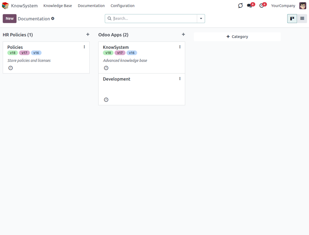Image resolution: width=309 pixels, height=235 pixels.
Task: Open the KnowSystem card options menu
Action: click(x=180, y=47)
